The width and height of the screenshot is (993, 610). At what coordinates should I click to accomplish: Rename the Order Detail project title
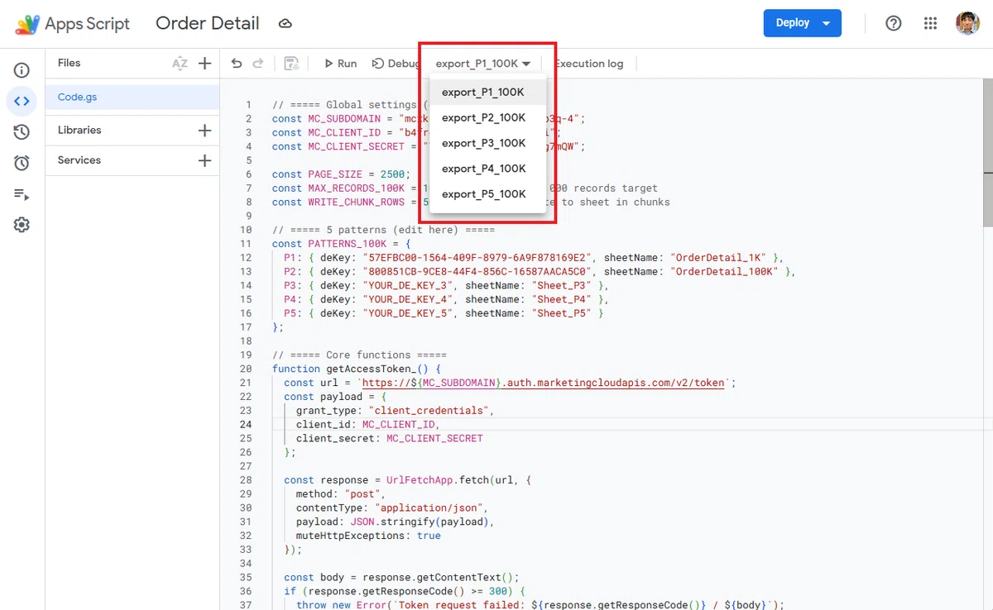208,24
